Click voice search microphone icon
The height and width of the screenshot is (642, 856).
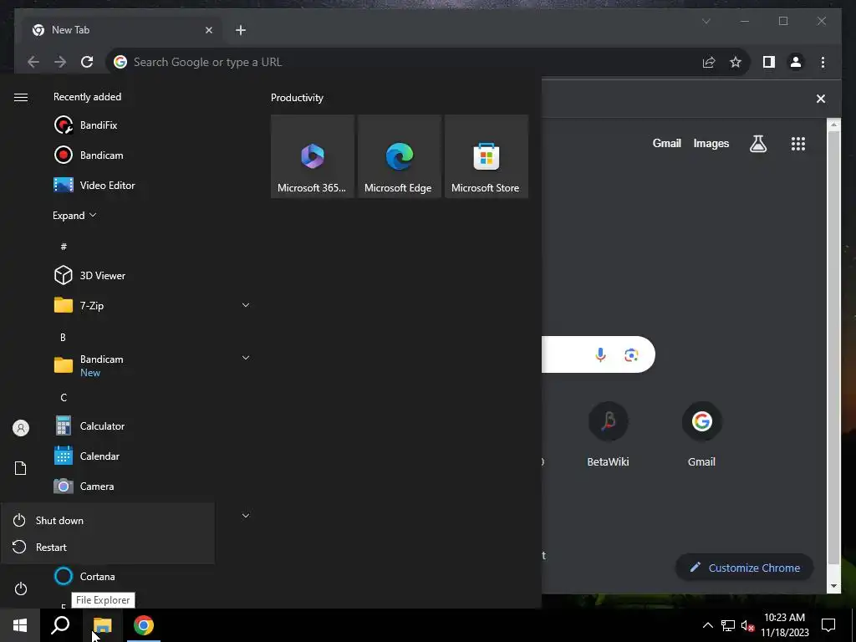(x=600, y=354)
